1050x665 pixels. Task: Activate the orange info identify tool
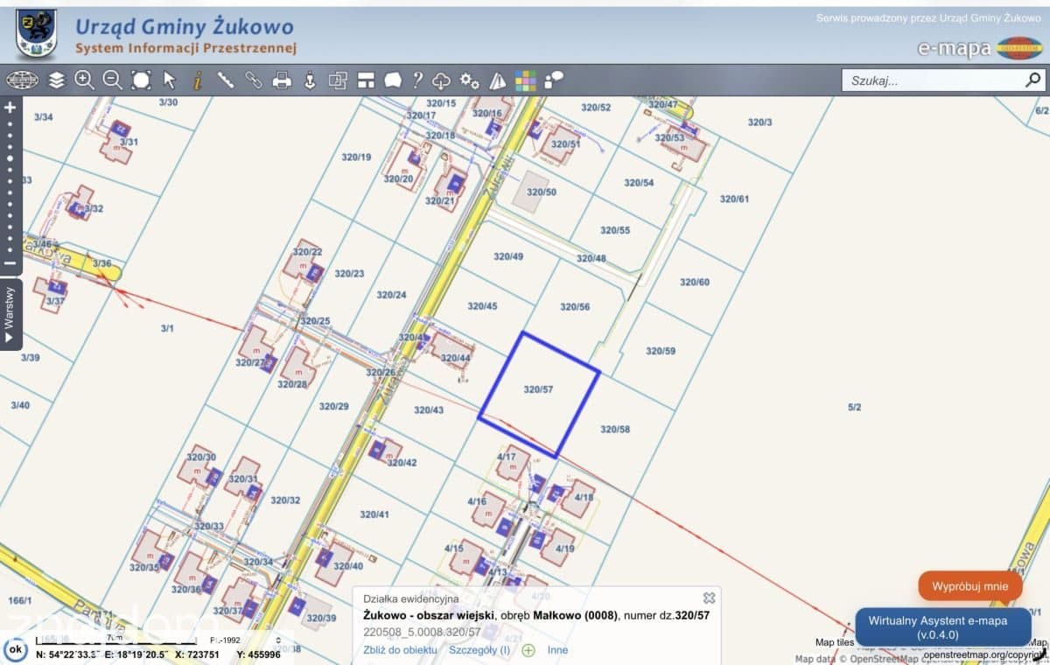(197, 80)
